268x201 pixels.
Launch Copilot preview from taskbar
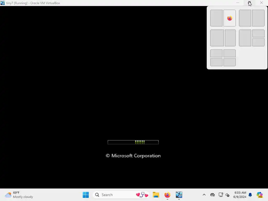[260, 195]
